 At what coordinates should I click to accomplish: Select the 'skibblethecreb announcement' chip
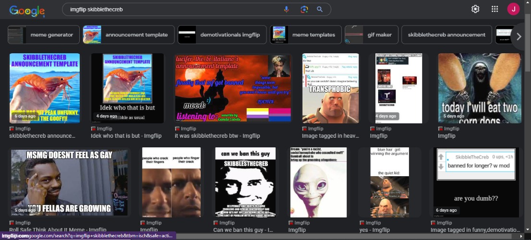click(447, 35)
